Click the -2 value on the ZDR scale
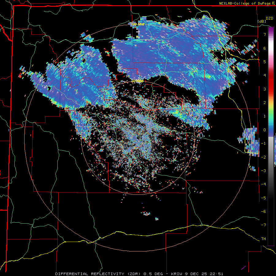Screen dimensions: 276x276 pyautogui.click(x=263, y=157)
